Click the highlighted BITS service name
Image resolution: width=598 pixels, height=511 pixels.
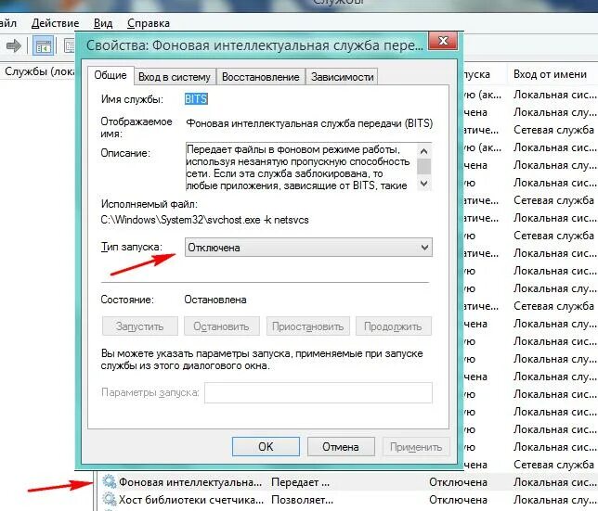point(196,99)
